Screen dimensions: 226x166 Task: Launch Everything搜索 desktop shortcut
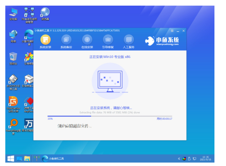point(13,125)
